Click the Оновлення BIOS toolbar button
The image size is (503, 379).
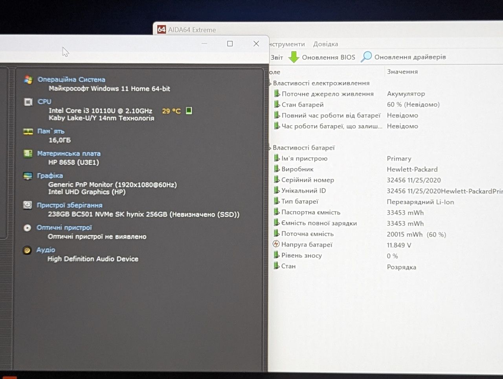(x=322, y=57)
